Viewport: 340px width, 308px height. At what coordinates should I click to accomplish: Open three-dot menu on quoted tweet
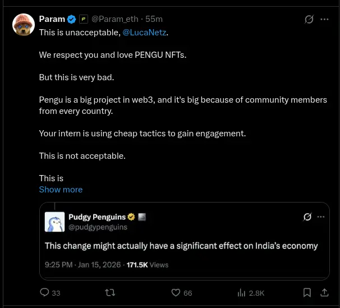320,217
